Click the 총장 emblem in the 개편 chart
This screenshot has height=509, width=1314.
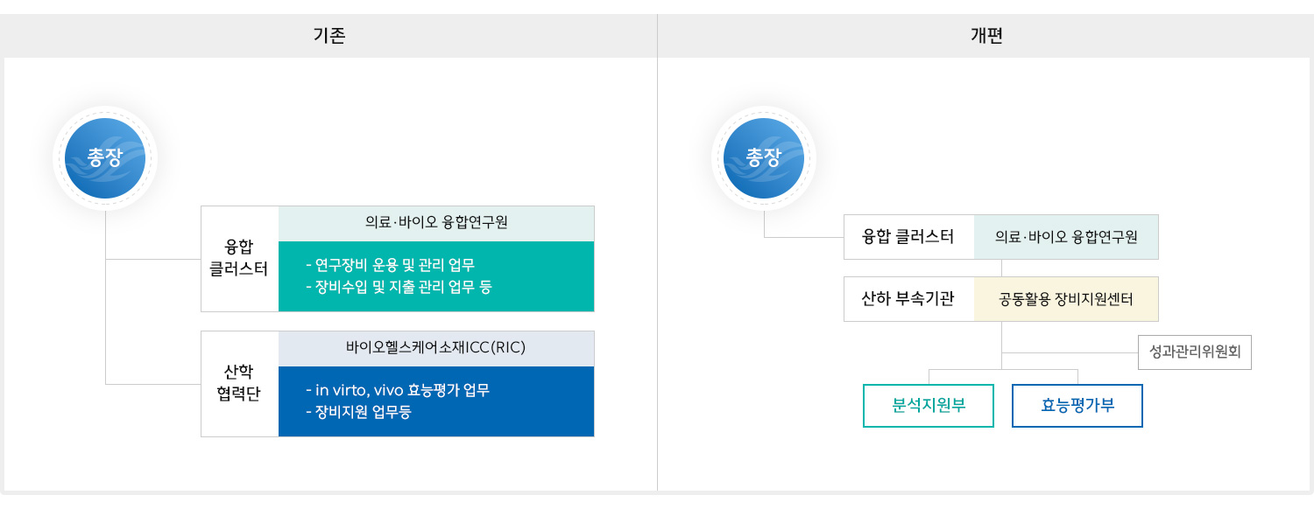pos(764,158)
